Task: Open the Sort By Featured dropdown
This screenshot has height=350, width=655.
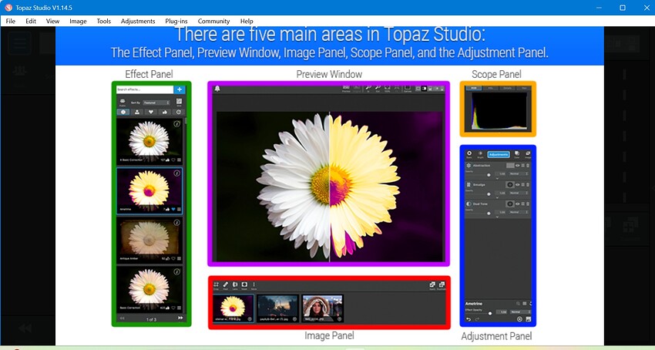Action: [x=156, y=103]
